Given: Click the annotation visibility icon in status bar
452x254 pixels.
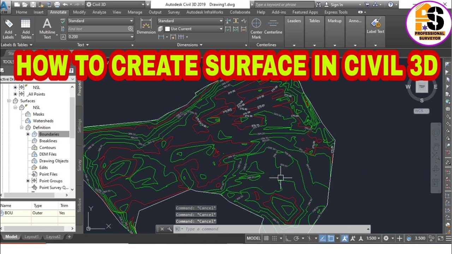Looking at the screenshot, I should point(345,238).
